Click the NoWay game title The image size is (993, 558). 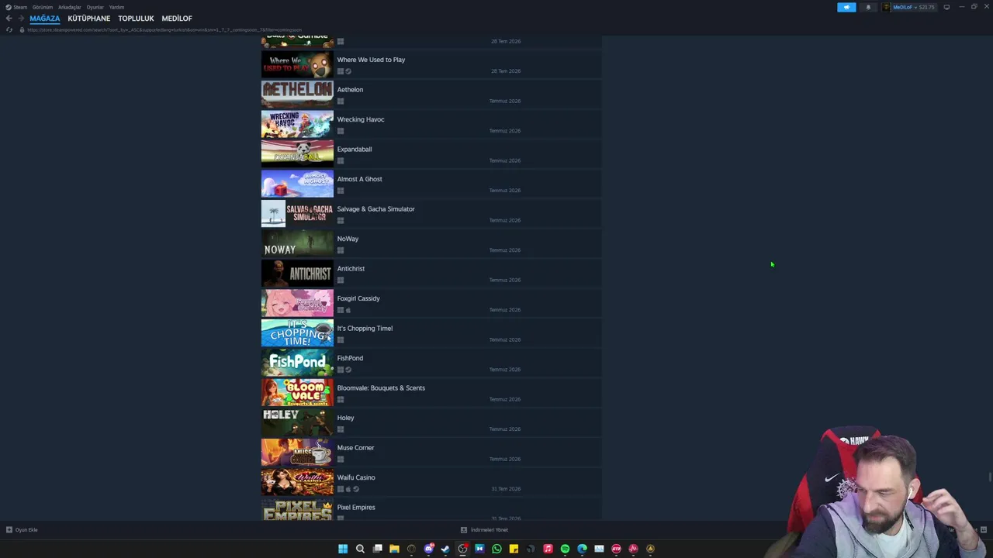click(x=348, y=239)
